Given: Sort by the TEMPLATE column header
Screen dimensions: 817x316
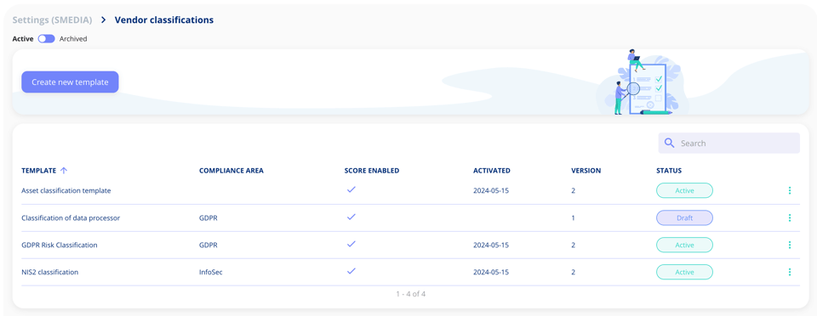Looking at the screenshot, I should click(38, 171).
